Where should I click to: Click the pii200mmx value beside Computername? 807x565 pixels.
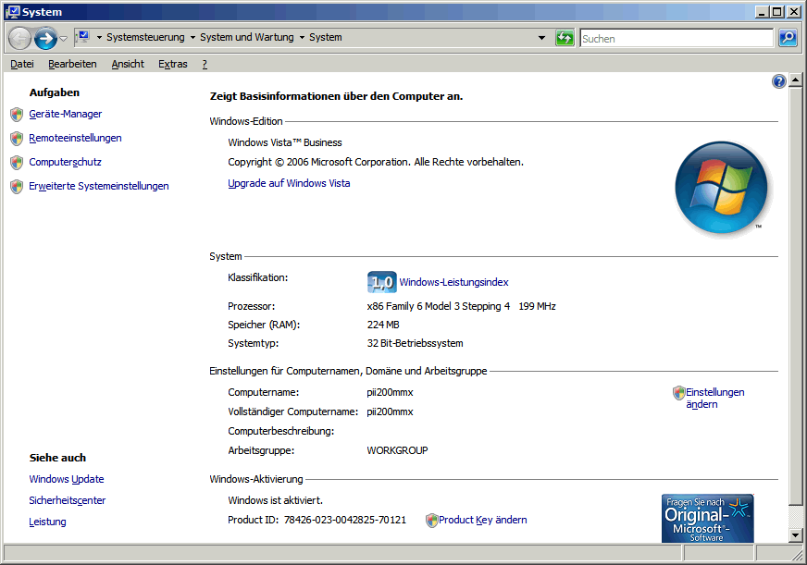click(x=390, y=392)
